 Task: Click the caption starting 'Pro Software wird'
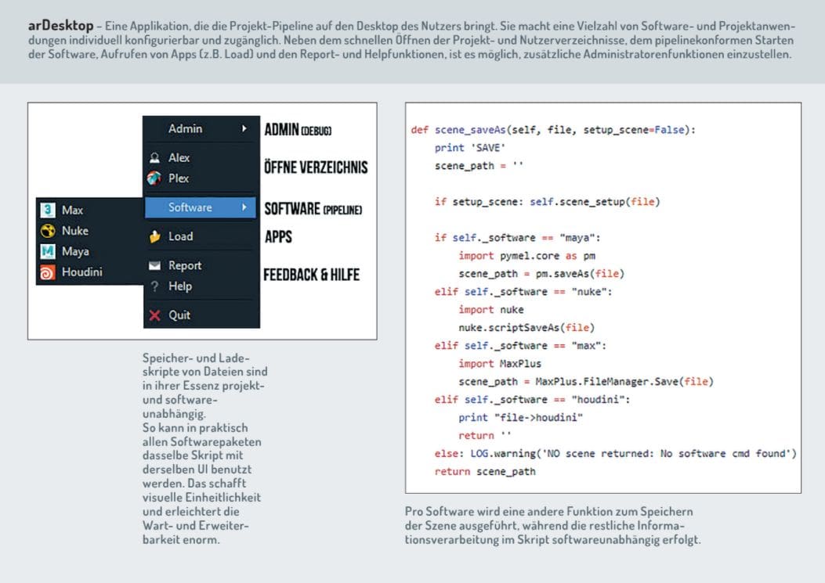tap(552, 525)
